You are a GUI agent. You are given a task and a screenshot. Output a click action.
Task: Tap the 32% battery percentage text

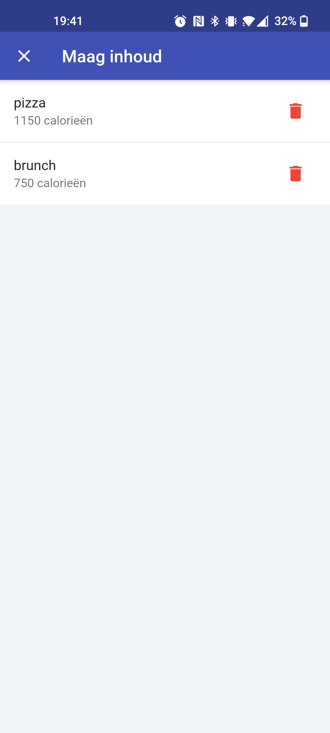(x=285, y=21)
